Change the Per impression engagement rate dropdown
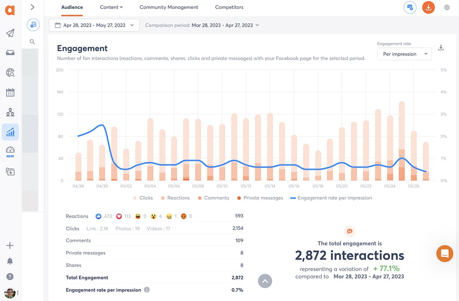 pos(404,54)
